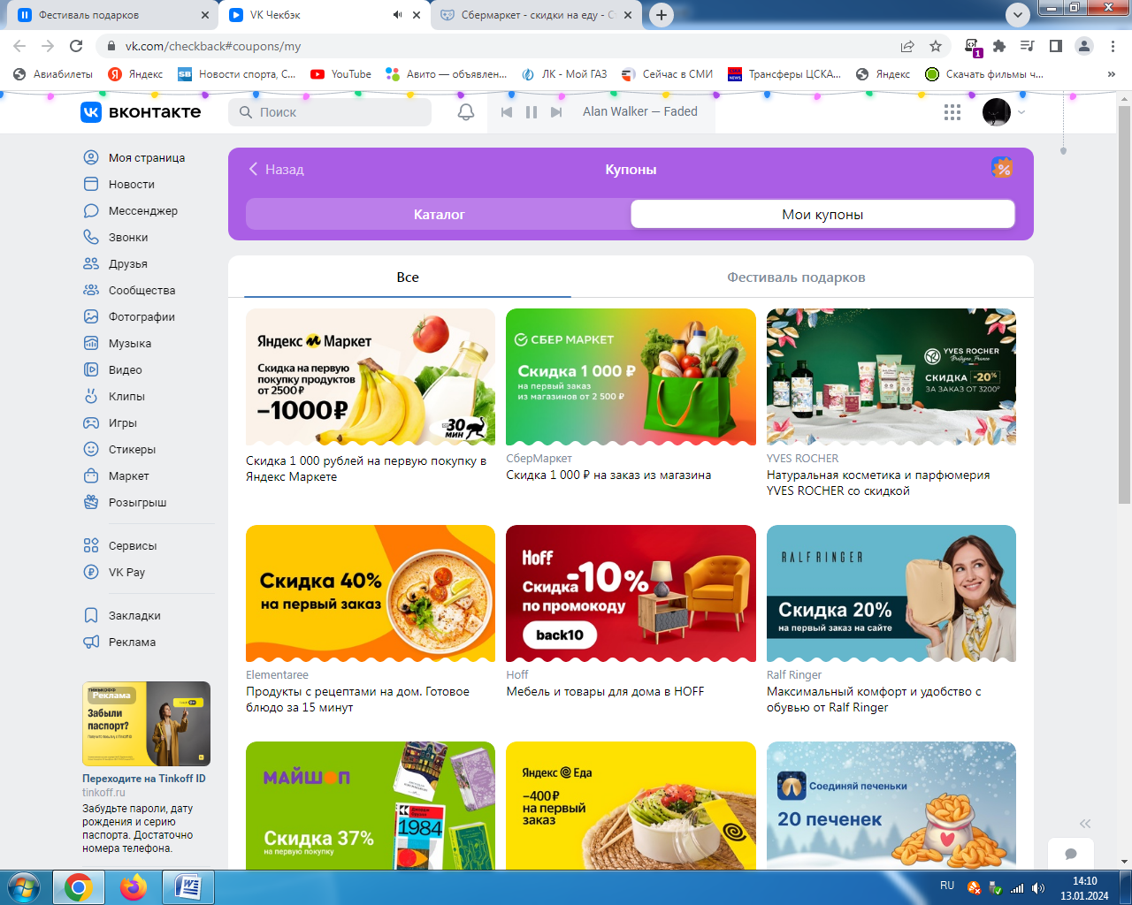Open the VK services grid icon
The image size is (1132, 905).
coord(952,112)
